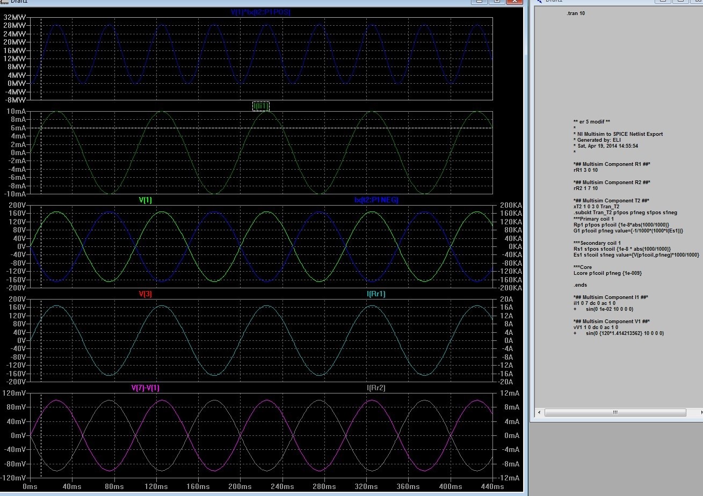
Task: Click the "Rs1 s1pos s1coil" netlist line
Action: (x=622, y=249)
